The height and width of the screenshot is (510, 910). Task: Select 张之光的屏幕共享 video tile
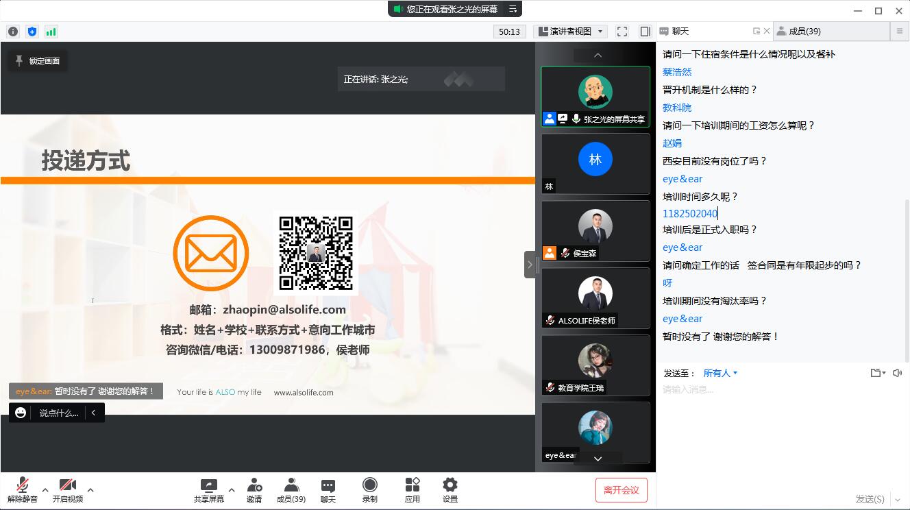(x=595, y=97)
